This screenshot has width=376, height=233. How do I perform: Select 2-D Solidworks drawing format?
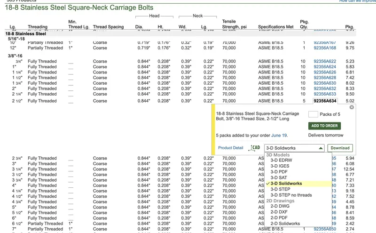point(285,224)
